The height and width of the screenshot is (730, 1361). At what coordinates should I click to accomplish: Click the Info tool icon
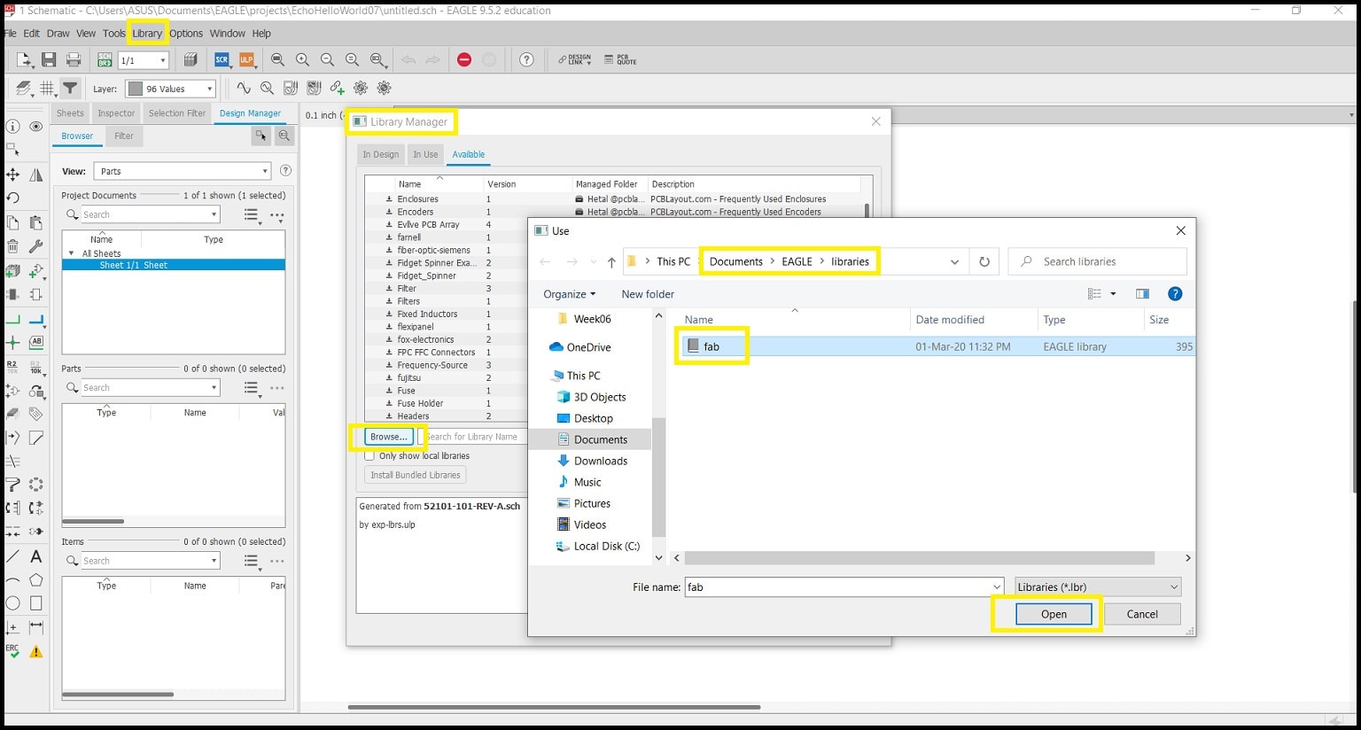13,127
